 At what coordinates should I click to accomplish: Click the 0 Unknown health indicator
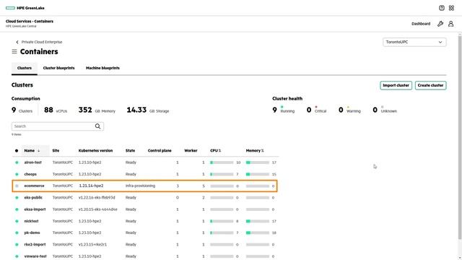[385, 110]
